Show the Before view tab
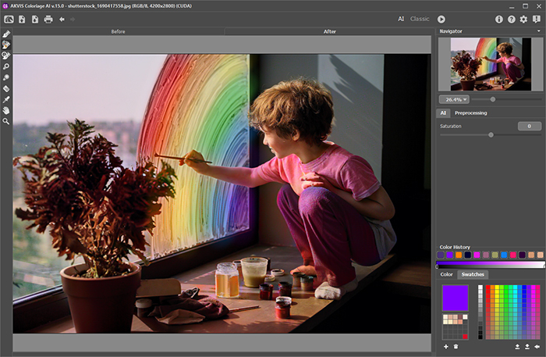This screenshot has height=357, width=546. tap(119, 32)
